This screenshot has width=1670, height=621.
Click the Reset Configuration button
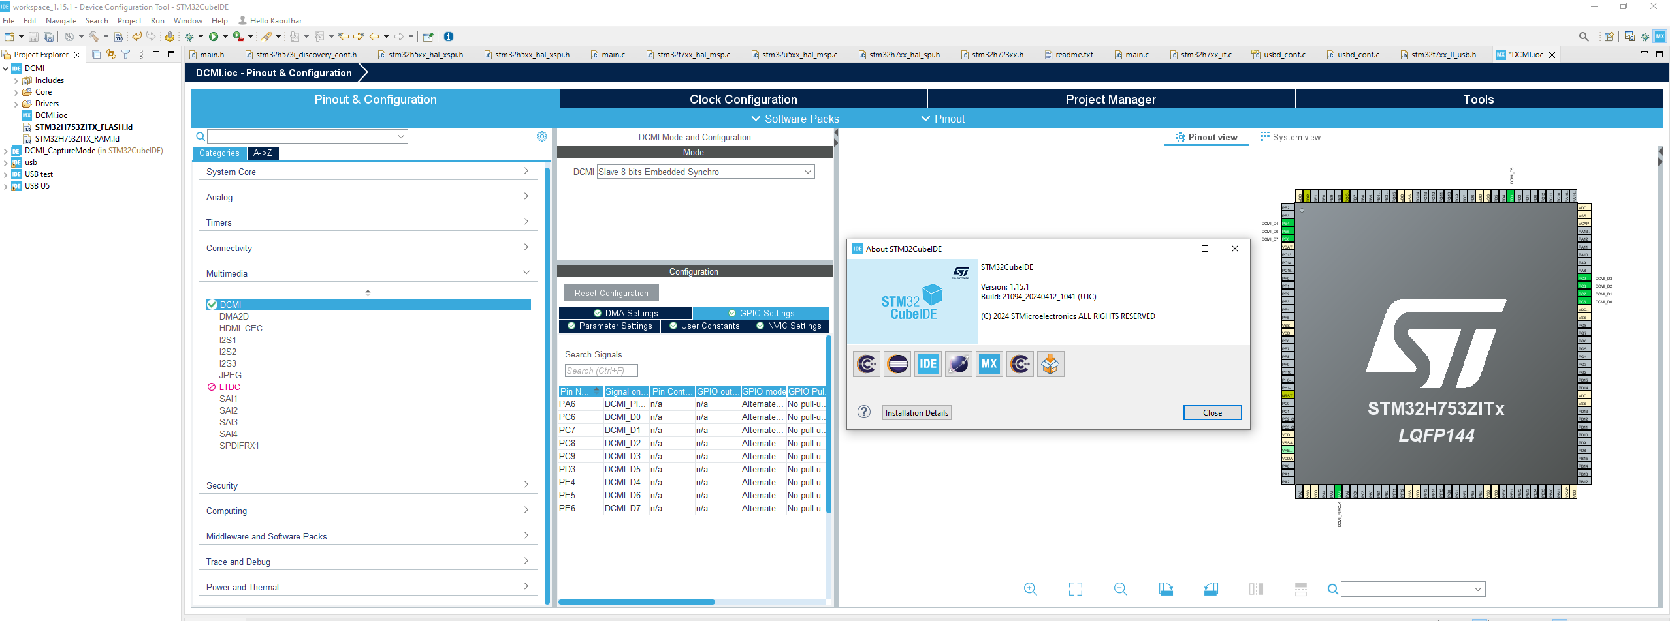coord(611,293)
